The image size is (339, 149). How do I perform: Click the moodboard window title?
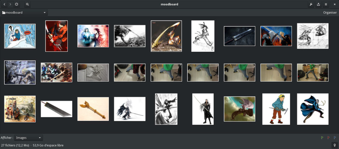(x=169, y=4)
